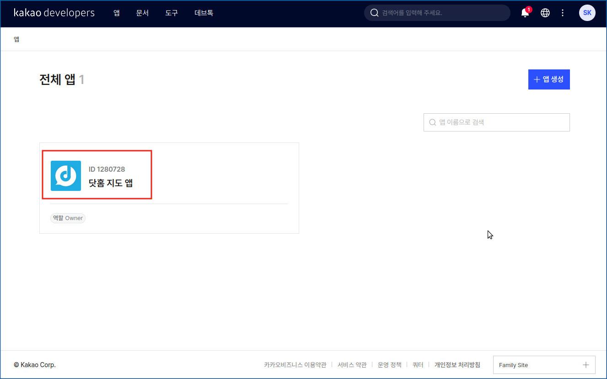This screenshot has height=379, width=607.
Task: Open 카카오비즈니스 이용약관 footer link
Action: (x=295, y=365)
